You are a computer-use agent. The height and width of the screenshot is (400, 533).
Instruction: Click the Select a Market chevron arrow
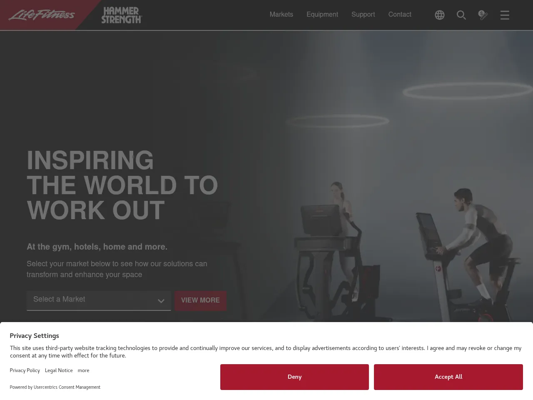[x=161, y=301]
